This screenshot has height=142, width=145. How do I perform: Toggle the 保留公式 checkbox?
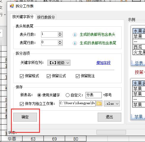49,76
